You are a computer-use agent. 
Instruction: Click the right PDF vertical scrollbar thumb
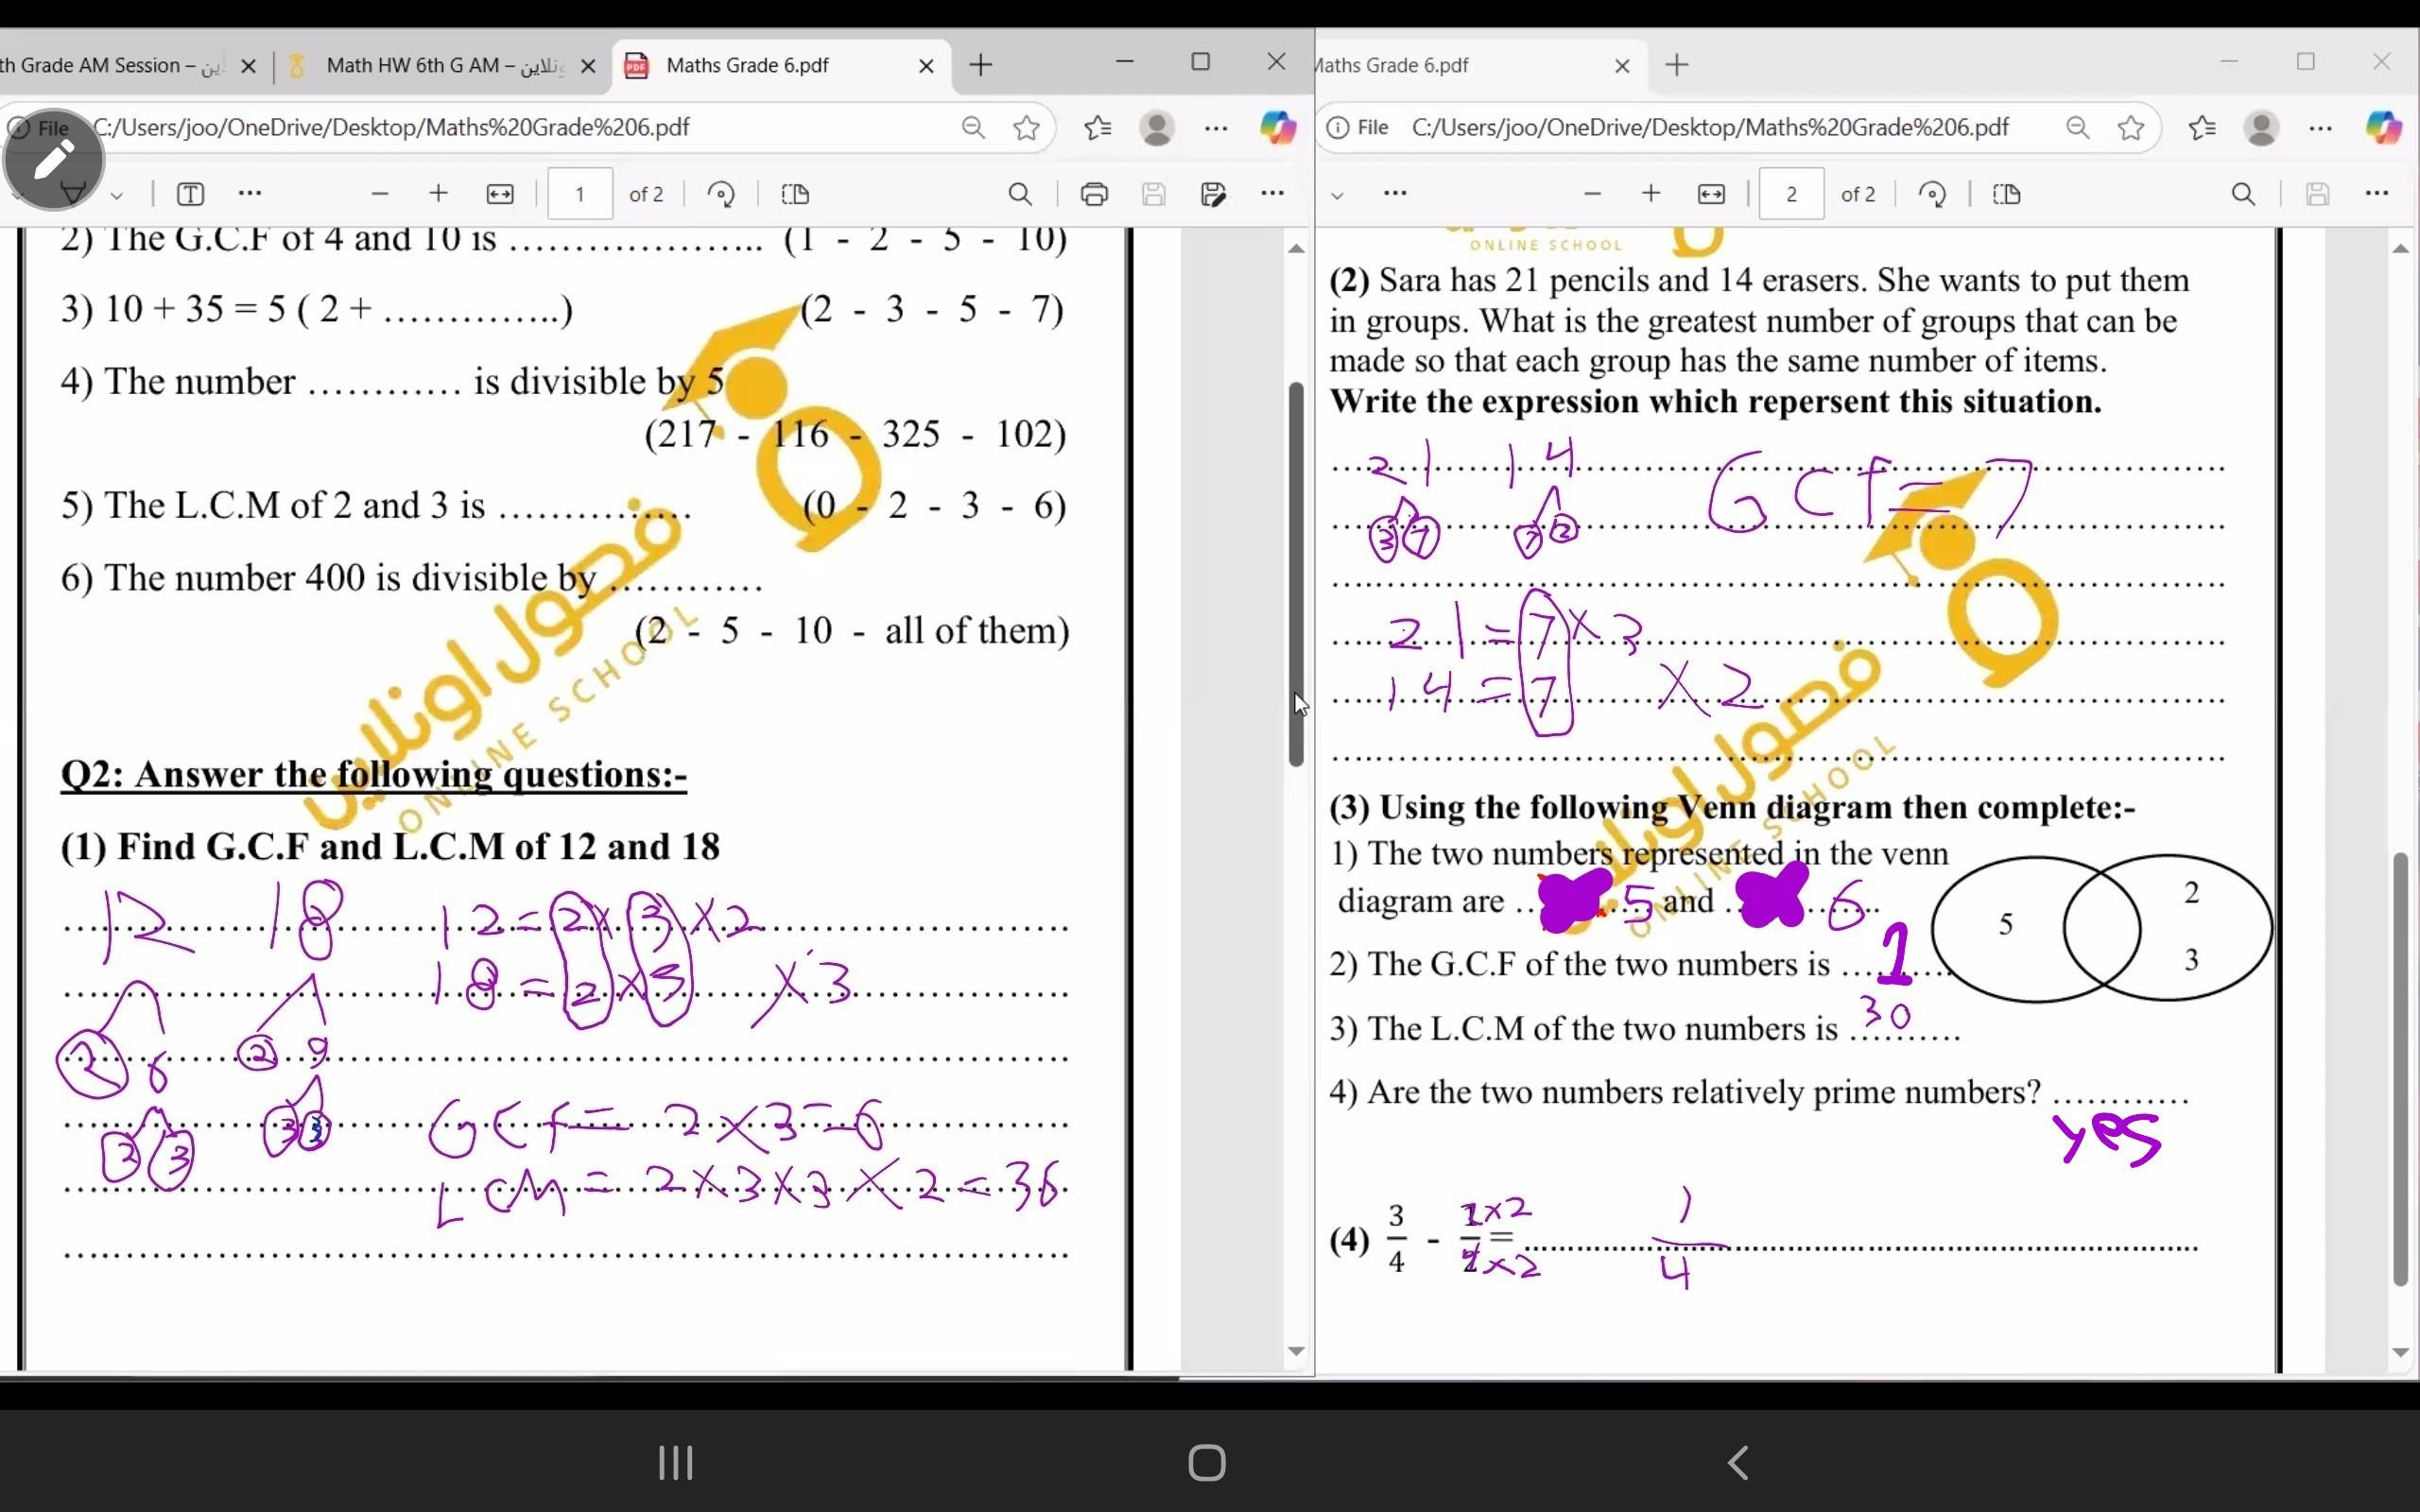click(2401, 1068)
